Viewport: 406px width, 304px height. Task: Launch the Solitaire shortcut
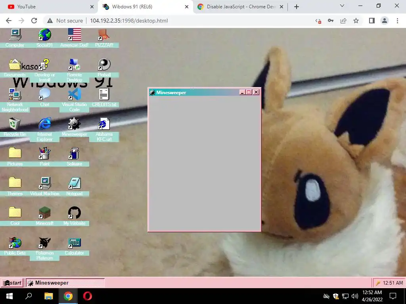point(74,153)
